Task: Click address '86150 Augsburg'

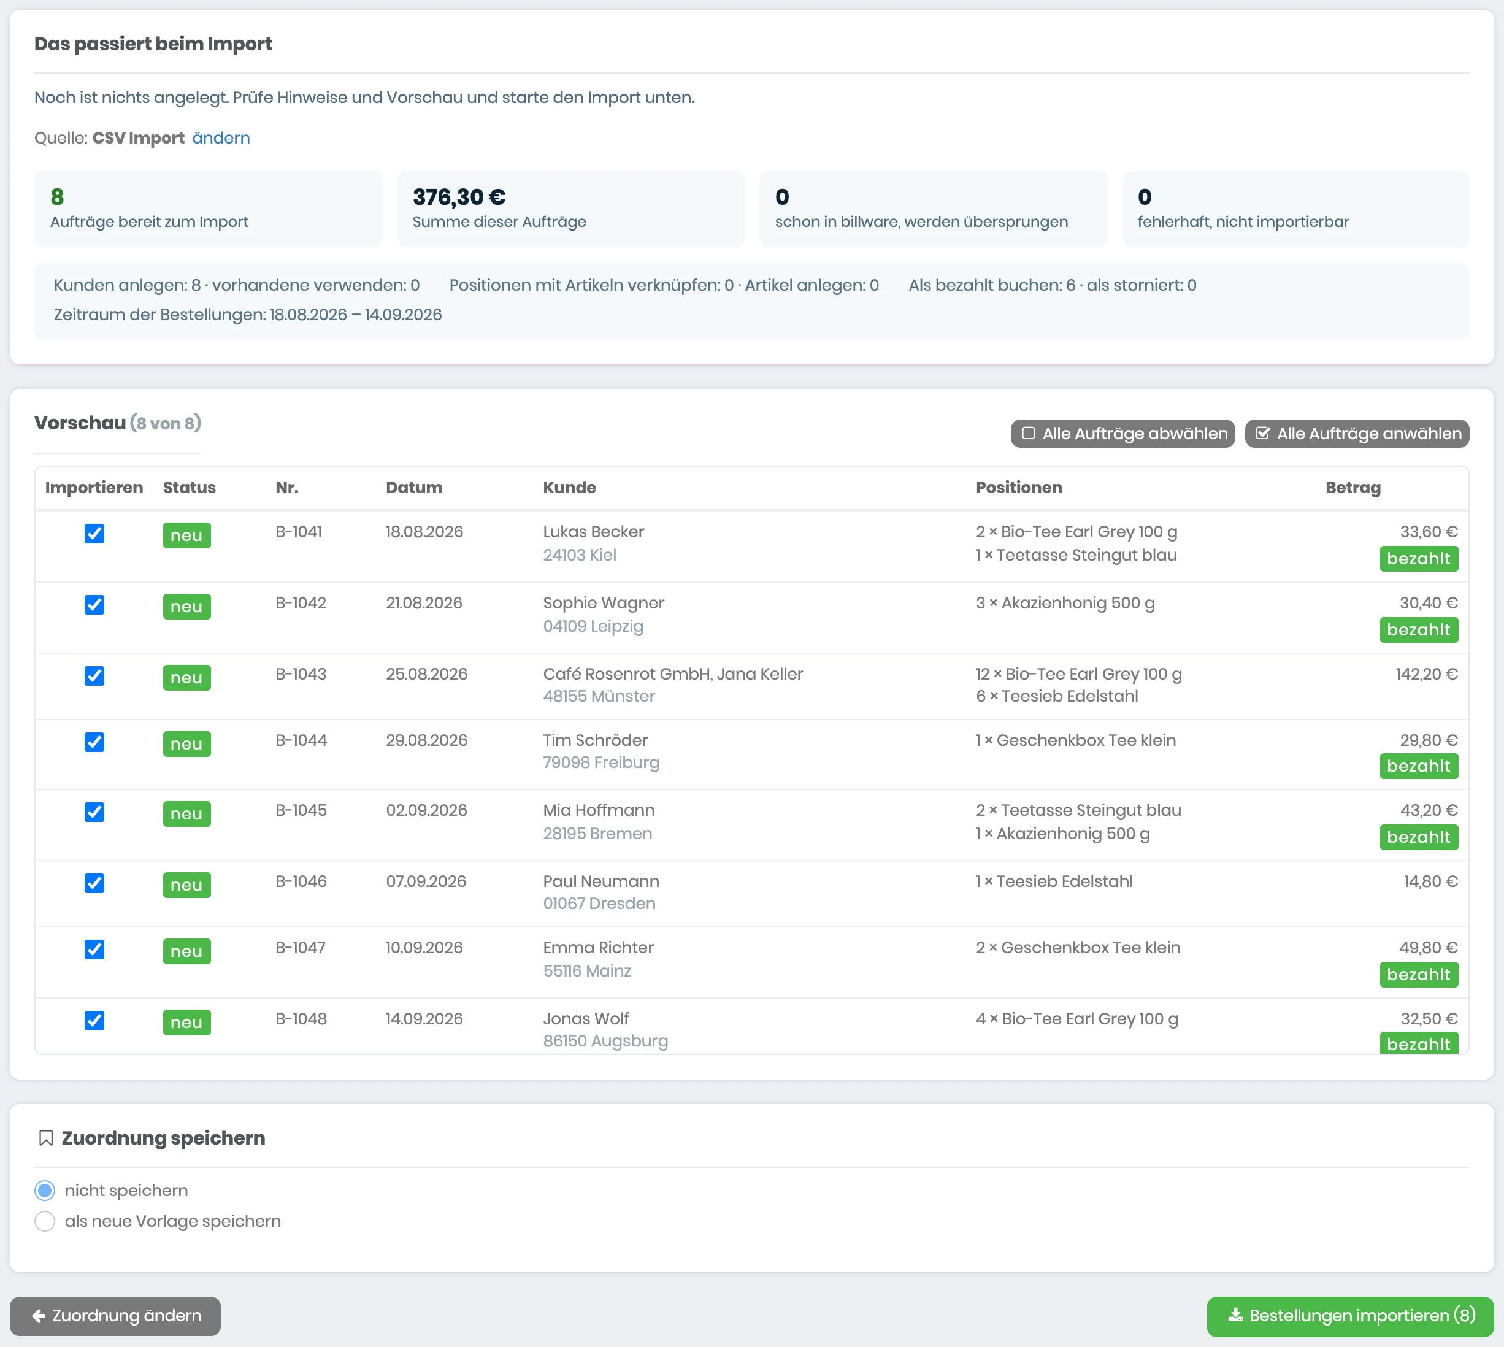Action: pyautogui.click(x=605, y=1042)
